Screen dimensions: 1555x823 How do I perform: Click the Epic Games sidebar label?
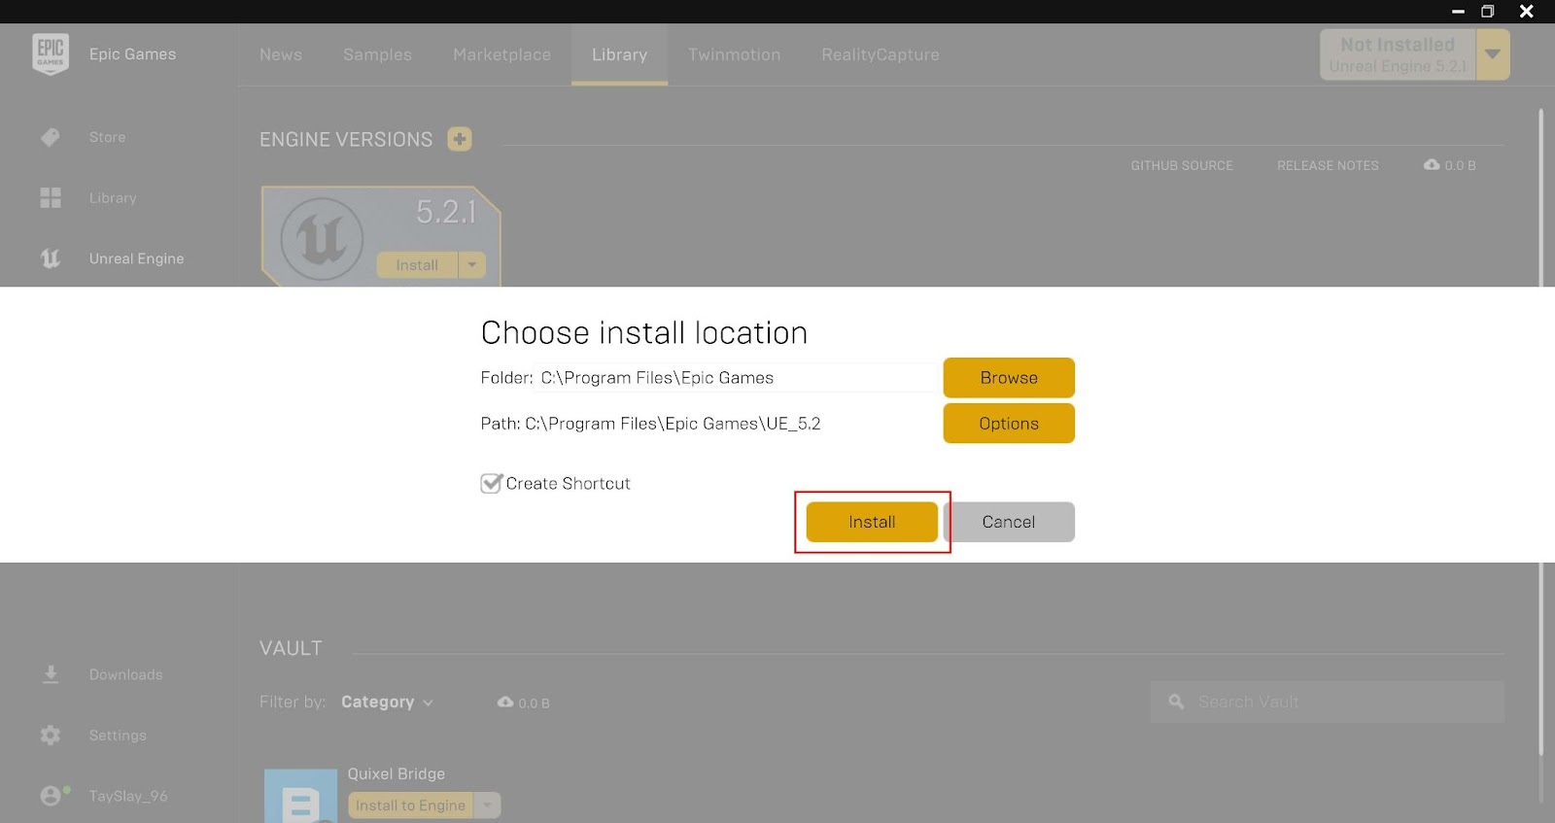(x=132, y=54)
